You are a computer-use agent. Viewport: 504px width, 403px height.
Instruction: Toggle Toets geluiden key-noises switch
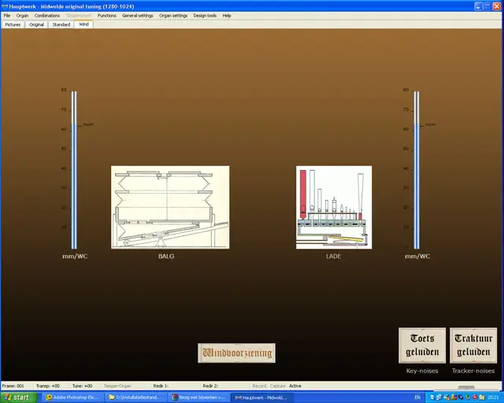pyautogui.click(x=422, y=346)
